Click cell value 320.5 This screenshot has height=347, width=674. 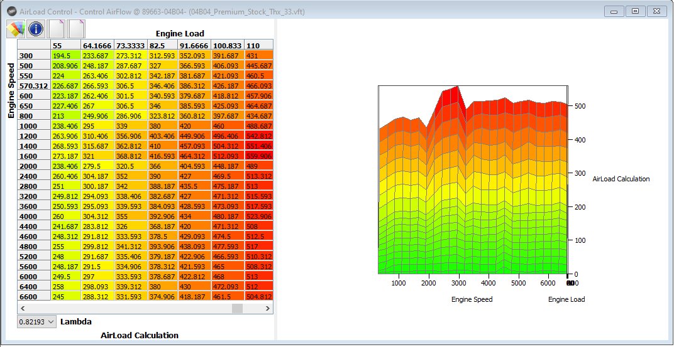click(131, 166)
